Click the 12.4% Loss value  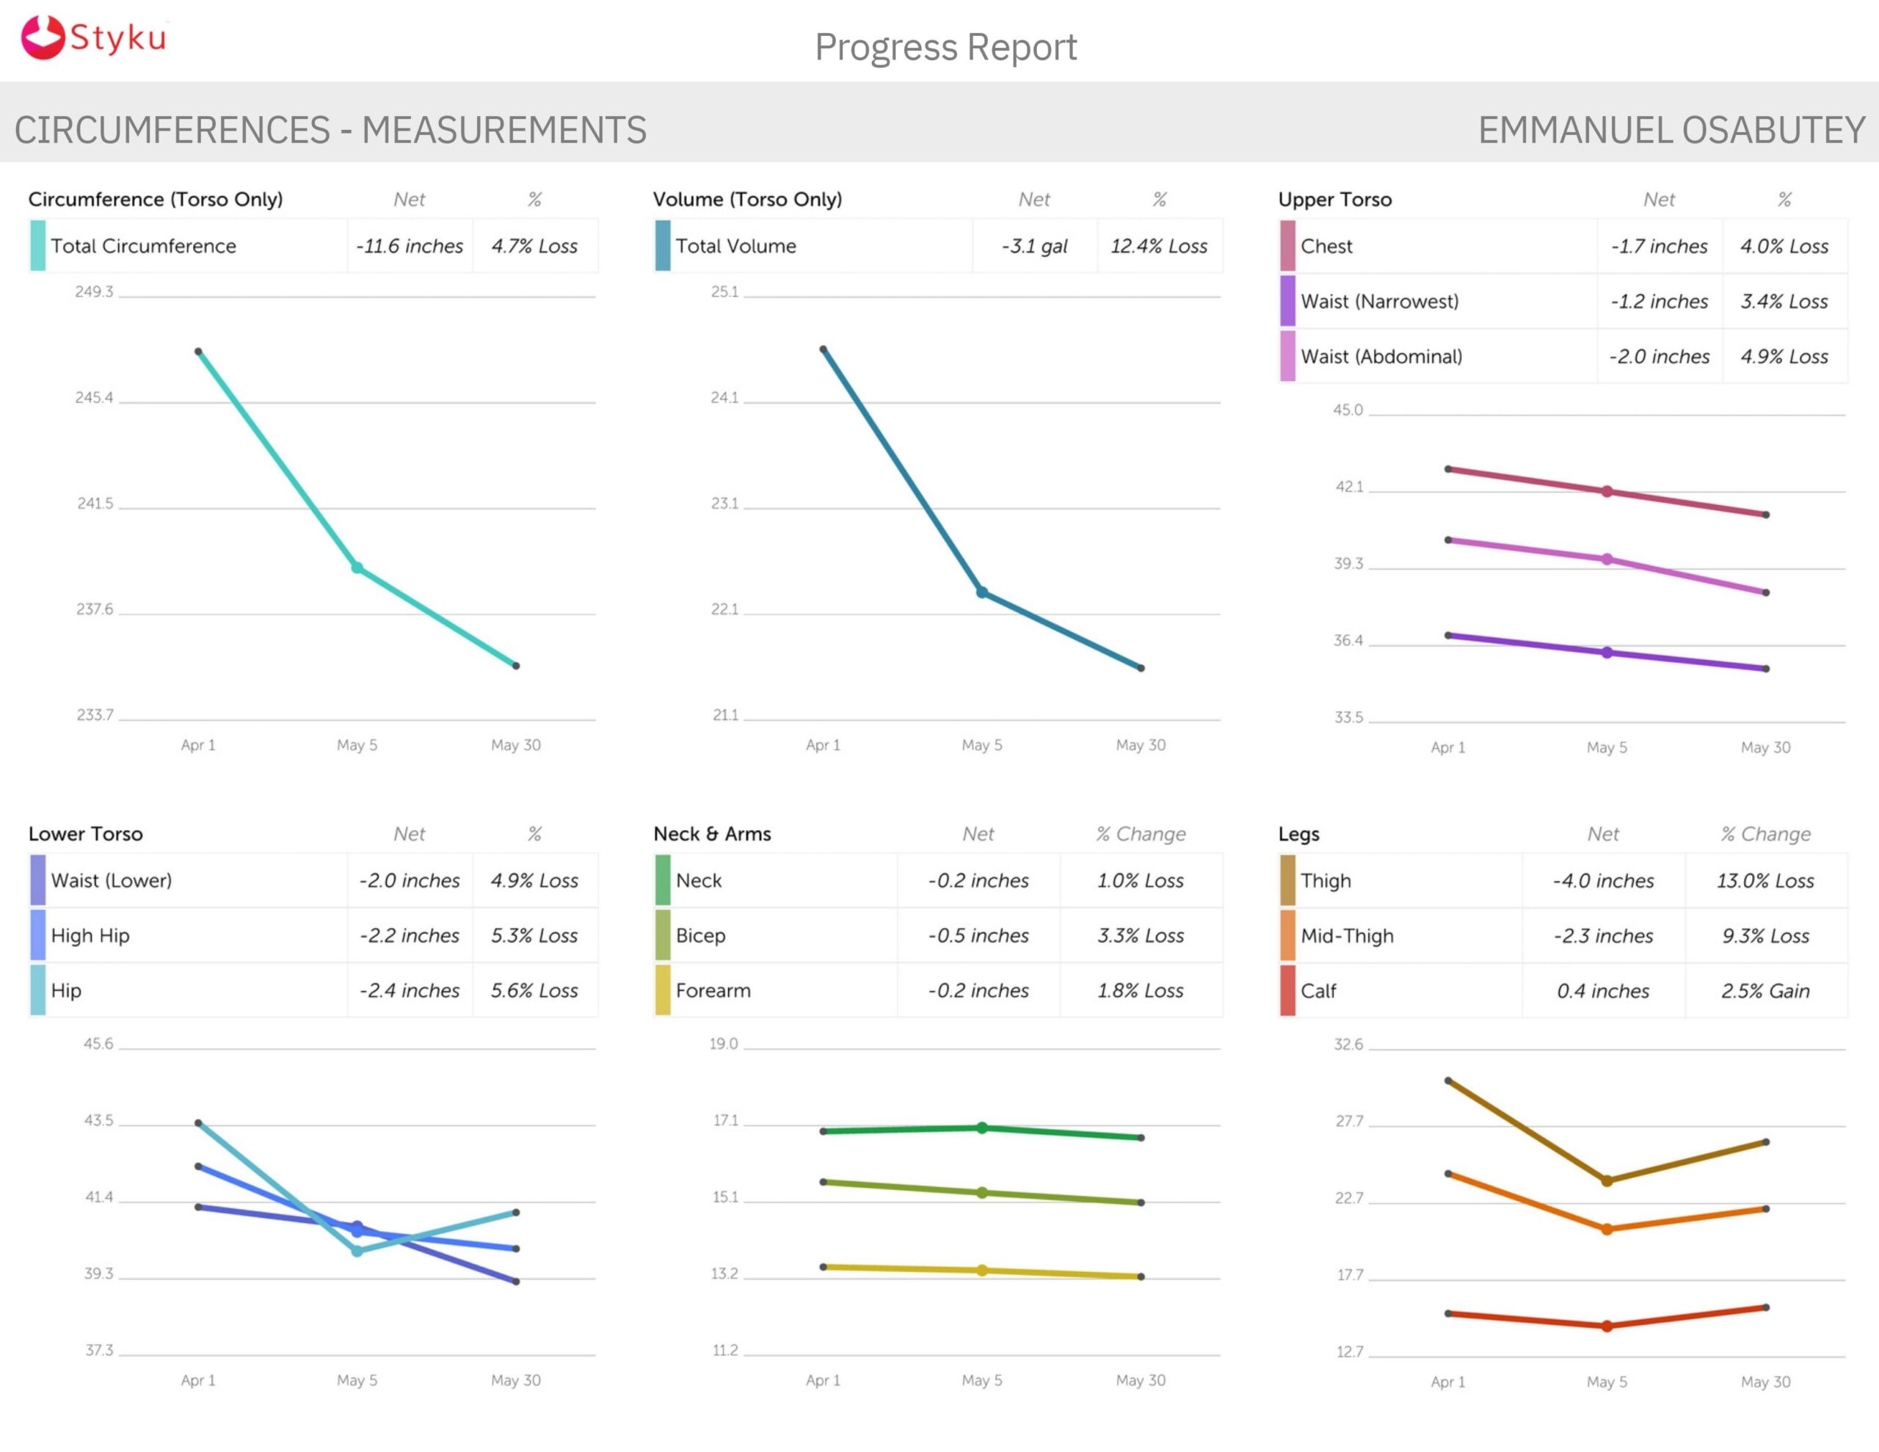pyautogui.click(x=1159, y=246)
